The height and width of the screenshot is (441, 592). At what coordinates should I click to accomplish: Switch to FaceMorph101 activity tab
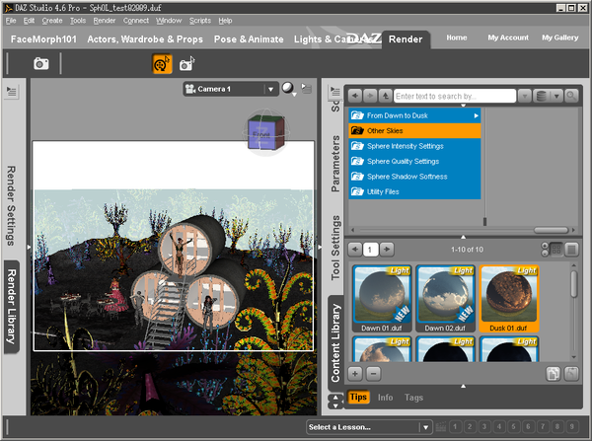point(43,39)
